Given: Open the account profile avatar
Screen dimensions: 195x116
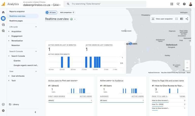Looking at the screenshot, I should tap(190, 4).
